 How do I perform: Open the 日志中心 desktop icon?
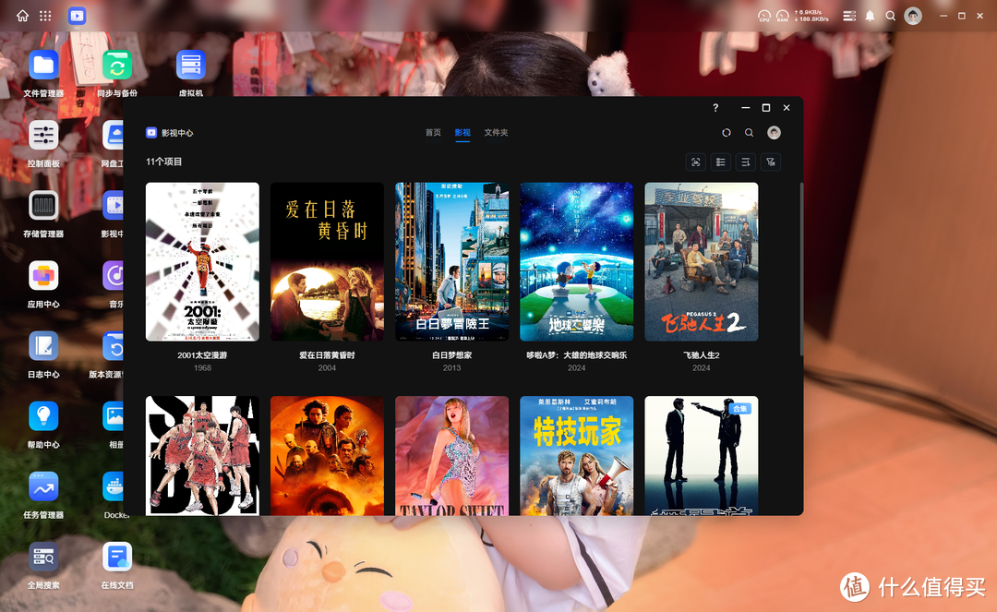[43, 346]
